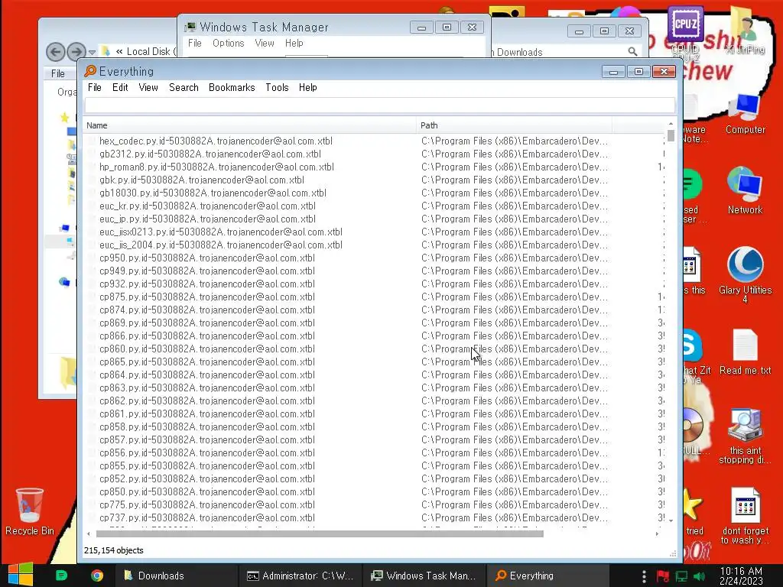Screen dimensions: 783x587
Task: Select the euc_jisx0213.py encrypted file row
Action: [x=375, y=232]
